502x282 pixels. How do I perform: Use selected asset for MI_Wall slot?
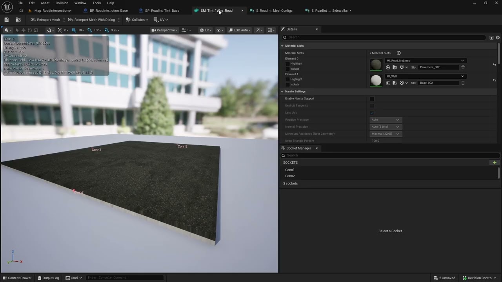[x=388, y=83]
